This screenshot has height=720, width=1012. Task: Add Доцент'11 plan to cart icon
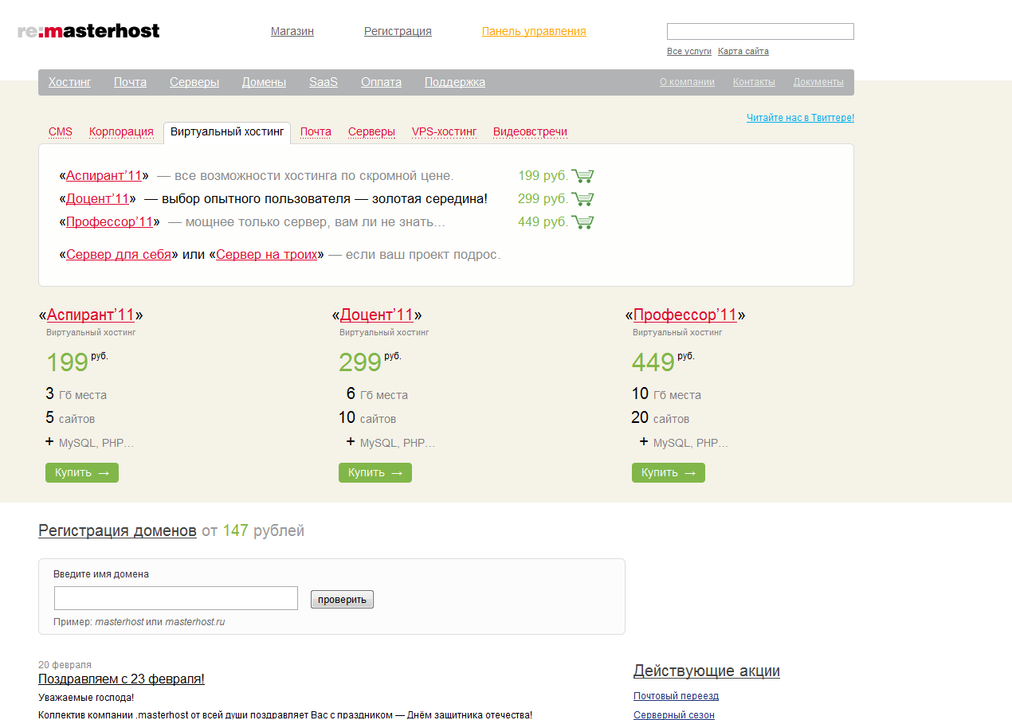click(582, 199)
